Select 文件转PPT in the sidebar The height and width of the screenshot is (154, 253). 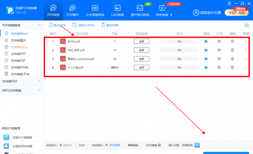18,54
